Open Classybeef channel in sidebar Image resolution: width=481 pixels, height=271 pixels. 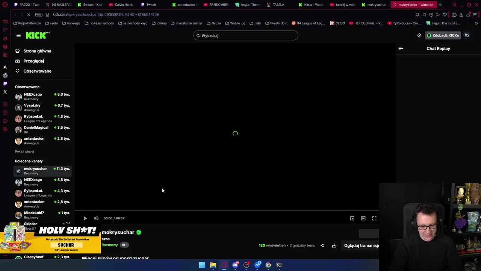pyautogui.click(x=42, y=257)
